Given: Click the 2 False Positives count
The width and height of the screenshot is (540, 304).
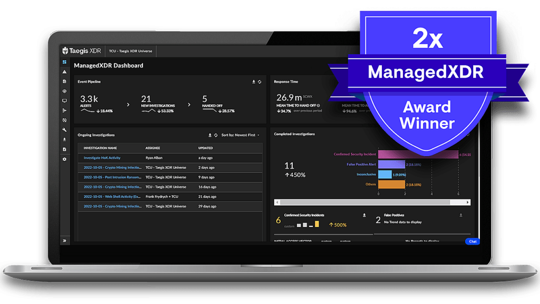Looking at the screenshot, I should point(378,220).
